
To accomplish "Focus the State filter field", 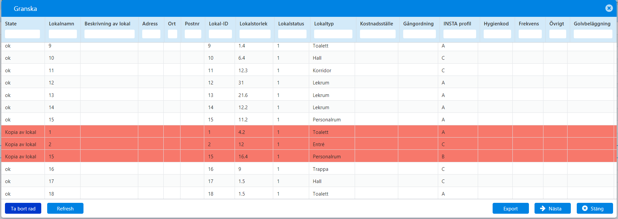I will (x=22, y=34).
